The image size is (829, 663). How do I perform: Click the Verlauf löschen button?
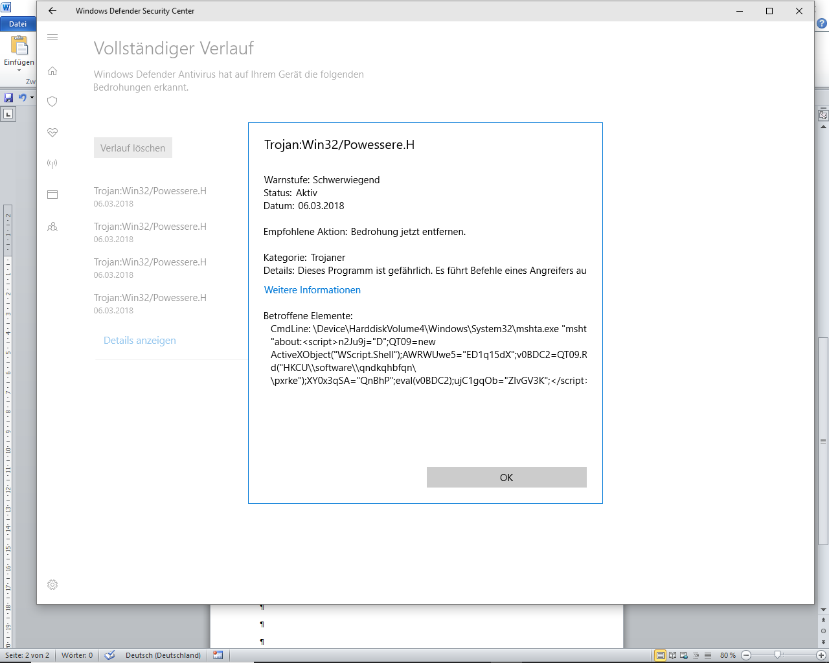point(133,148)
